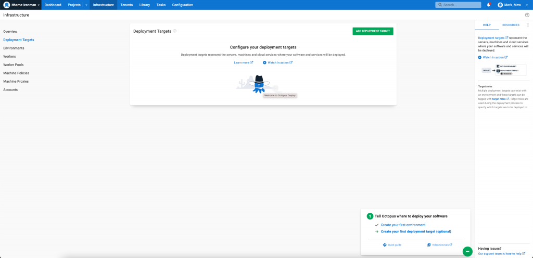The height and width of the screenshot is (258, 533).
Task: Click the Octopus logo in top-left corner
Action: tap(6, 5)
